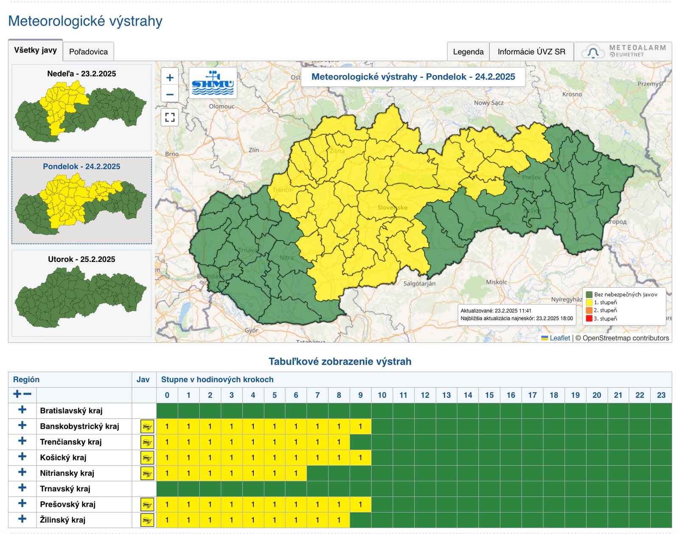Open the Meteoalarm Eumetnet logo link

pyautogui.click(x=623, y=51)
